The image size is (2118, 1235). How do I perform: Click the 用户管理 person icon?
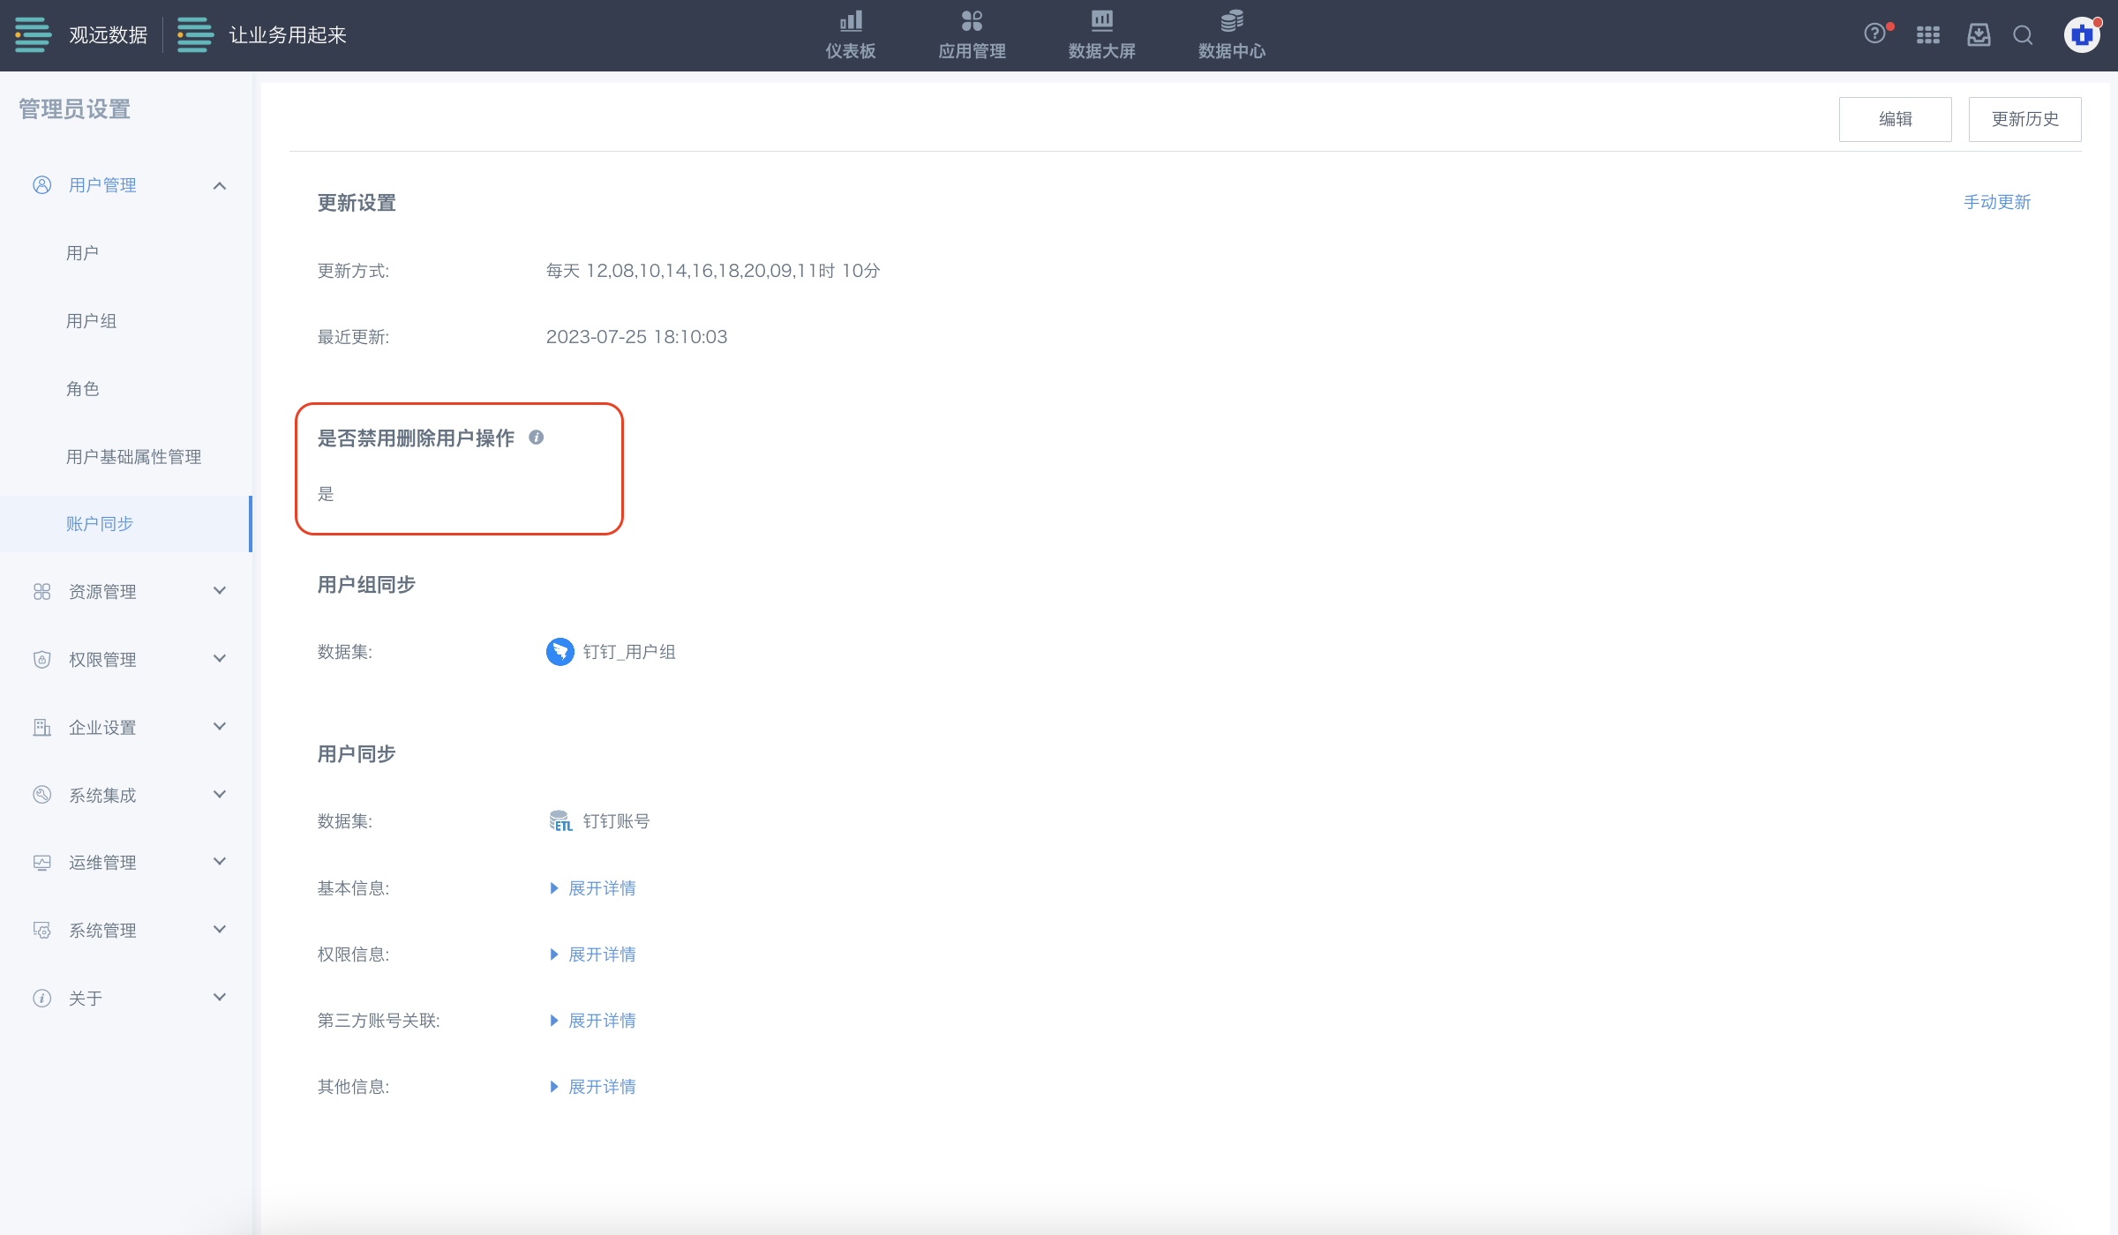click(x=41, y=185)
